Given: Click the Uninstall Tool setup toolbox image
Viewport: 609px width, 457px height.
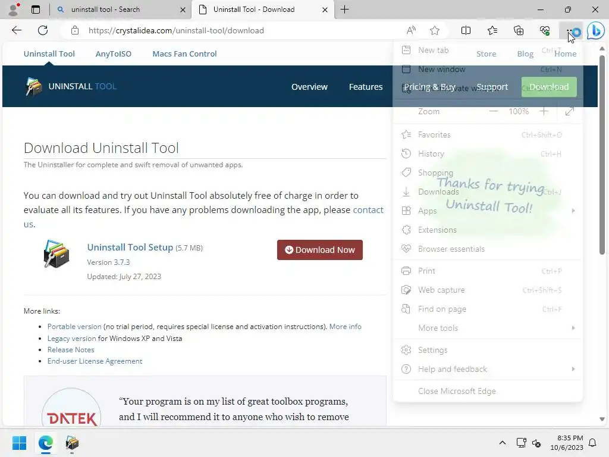Looking at the screenshot, I should pos(56,253).
